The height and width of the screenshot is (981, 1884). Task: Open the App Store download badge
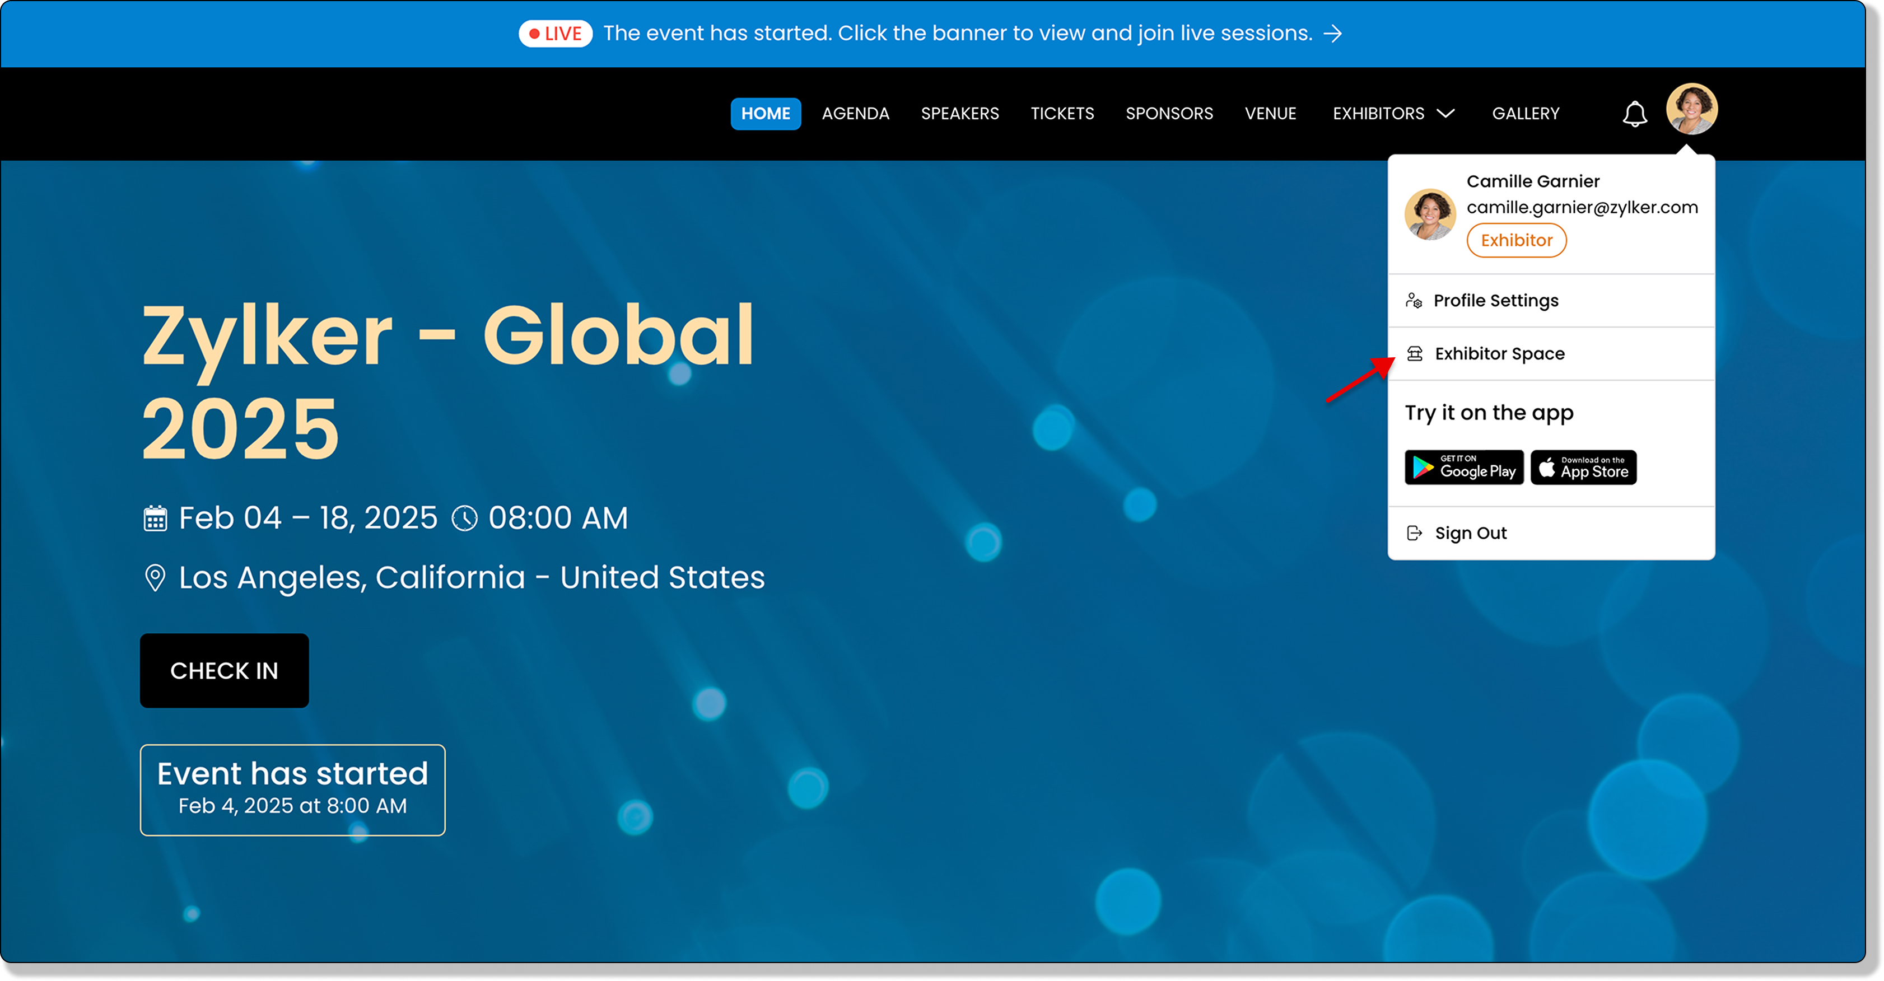[x=1583, y=467]
